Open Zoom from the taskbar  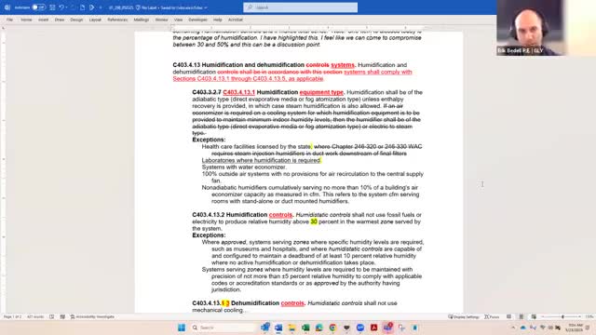click(360, 328)
